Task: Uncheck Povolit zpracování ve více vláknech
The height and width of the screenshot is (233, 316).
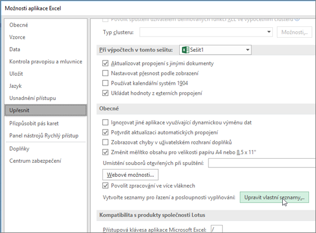Action: tap(105, 185)
